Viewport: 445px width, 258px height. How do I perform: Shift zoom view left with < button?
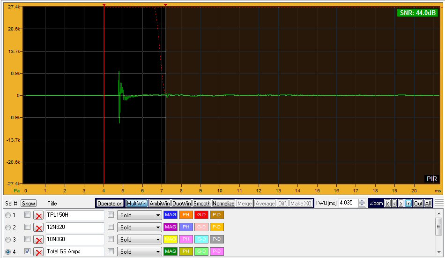point(394,203)
